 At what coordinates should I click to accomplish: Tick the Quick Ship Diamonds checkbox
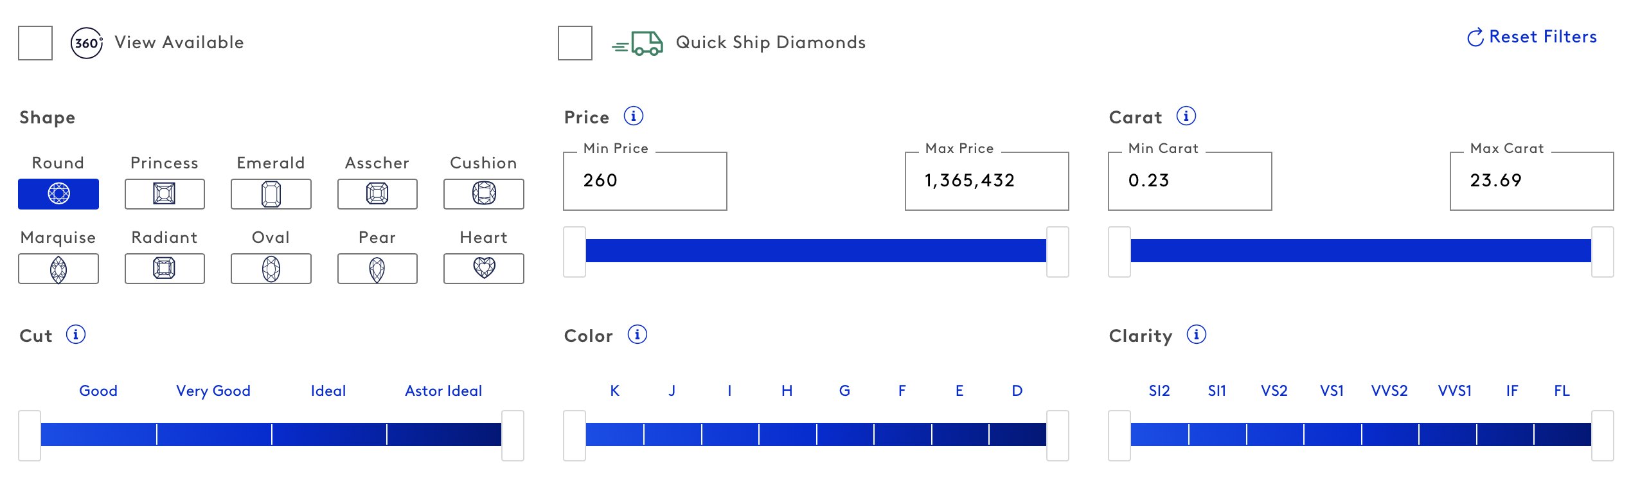pyautogui.click(x=575, y=43)
